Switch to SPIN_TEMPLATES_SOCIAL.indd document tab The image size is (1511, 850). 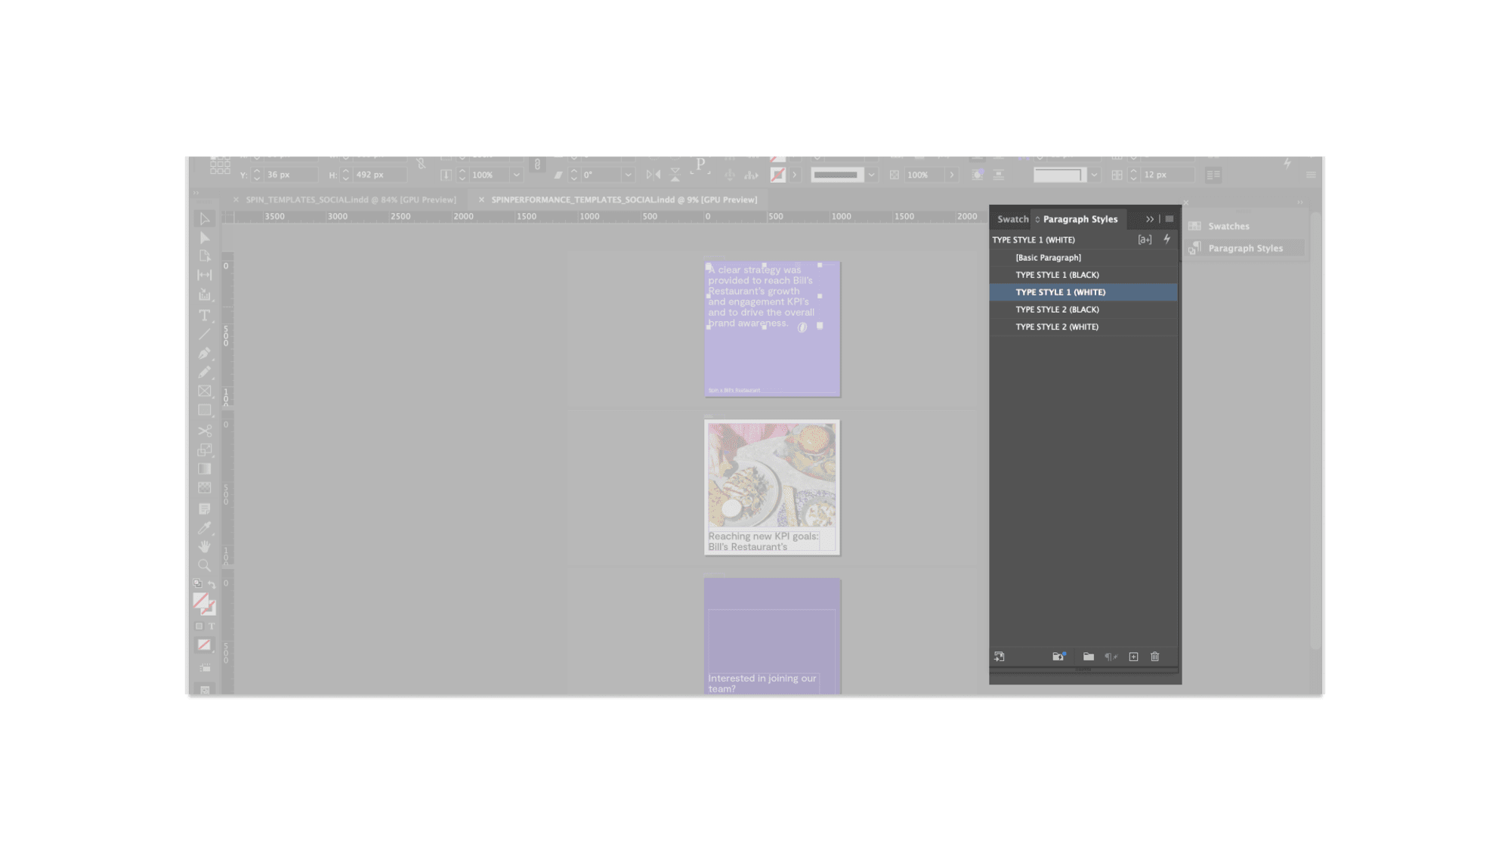point(351,200)
